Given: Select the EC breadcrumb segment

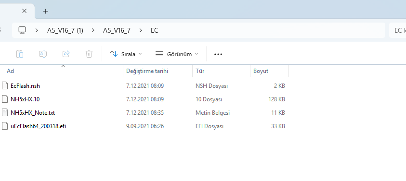Looking at the screenshot, I should tap(154, 30).
